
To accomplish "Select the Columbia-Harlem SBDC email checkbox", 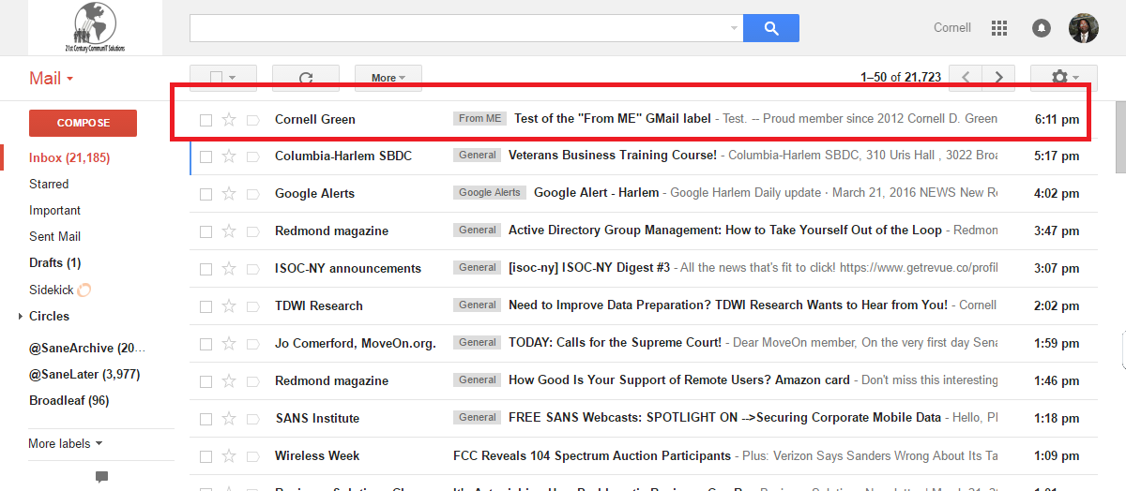I will pyautogui.click(x=205, y=156).
